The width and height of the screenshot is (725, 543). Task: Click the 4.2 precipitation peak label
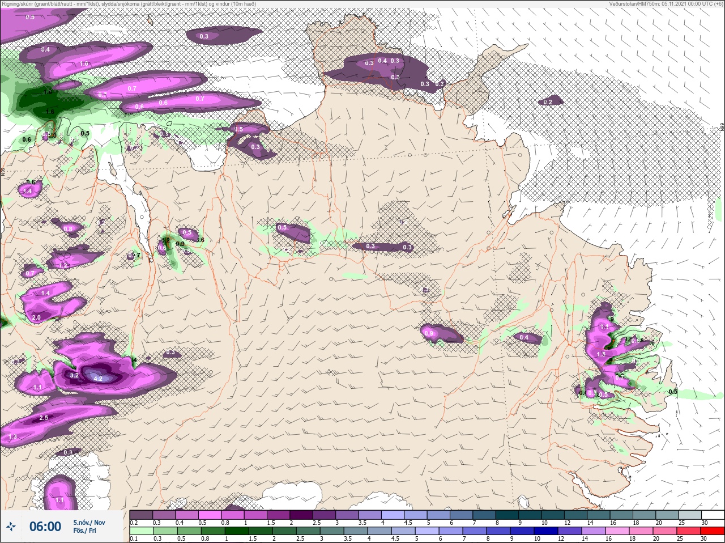click(x=97, y=379)
